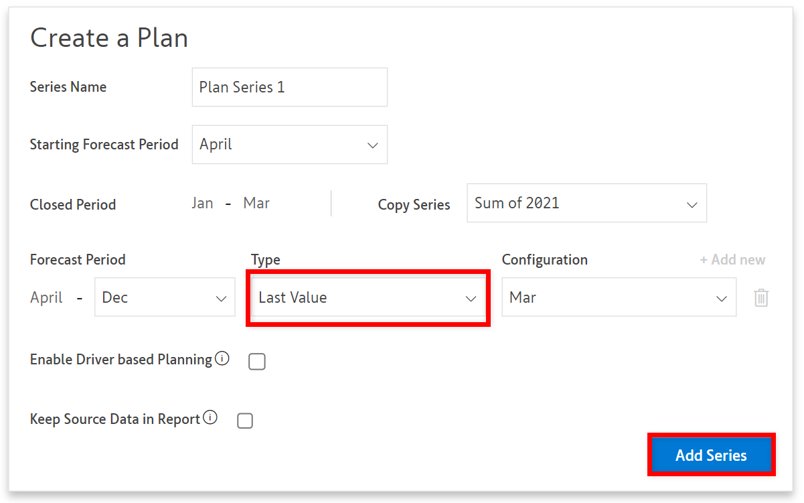Focus the Series Name text field

[289, 87]
